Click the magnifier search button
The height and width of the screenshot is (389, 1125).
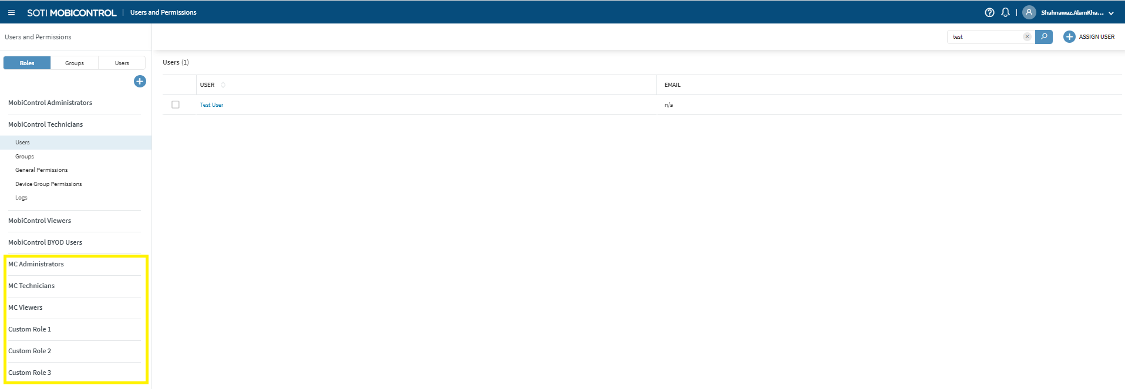[x=1043, y=37]
